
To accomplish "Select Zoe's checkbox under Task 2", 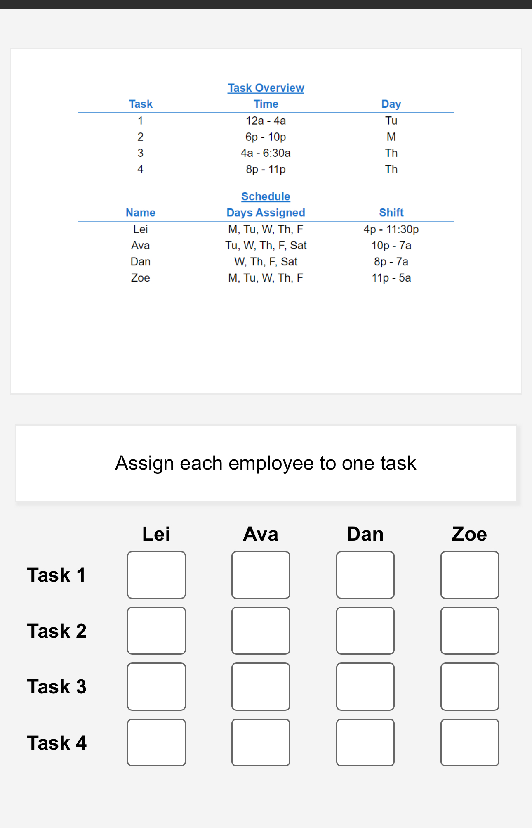I will (470, 631).
